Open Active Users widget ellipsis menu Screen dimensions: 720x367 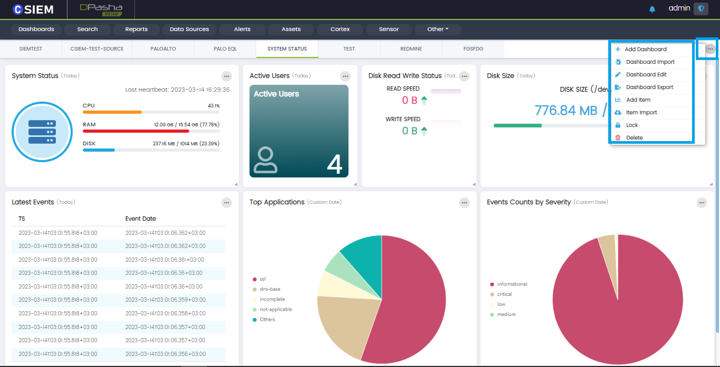click(x=345, y=76)
